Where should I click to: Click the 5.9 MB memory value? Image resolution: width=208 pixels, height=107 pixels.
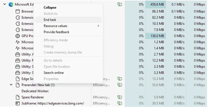coord(159,97)
